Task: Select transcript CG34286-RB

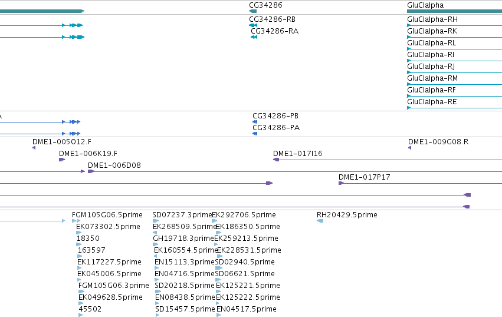Action: coord(272,19)
